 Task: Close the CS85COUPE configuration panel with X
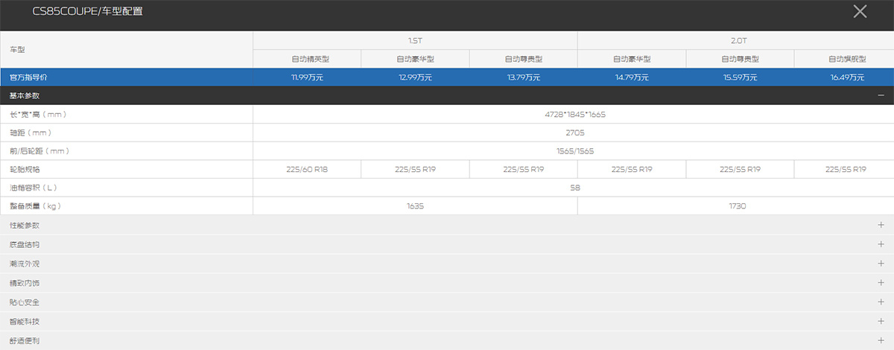(860, 11)
